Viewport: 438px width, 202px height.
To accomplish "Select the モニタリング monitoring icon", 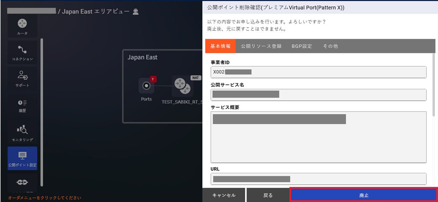I will [22, 132].
